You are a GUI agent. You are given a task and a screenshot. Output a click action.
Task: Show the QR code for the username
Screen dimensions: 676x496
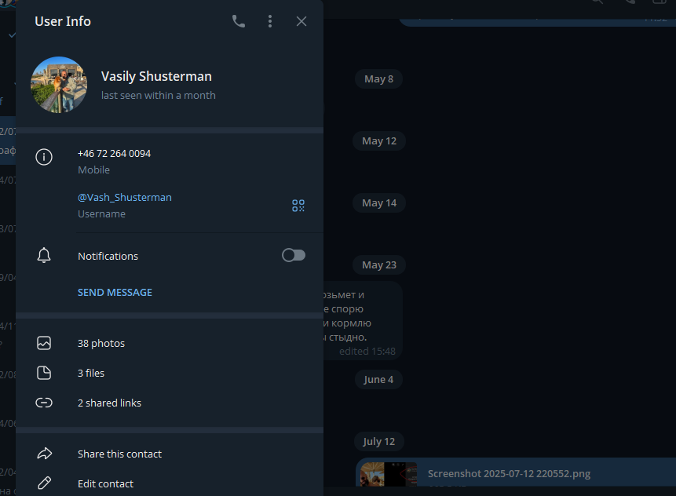click(298, 206)
